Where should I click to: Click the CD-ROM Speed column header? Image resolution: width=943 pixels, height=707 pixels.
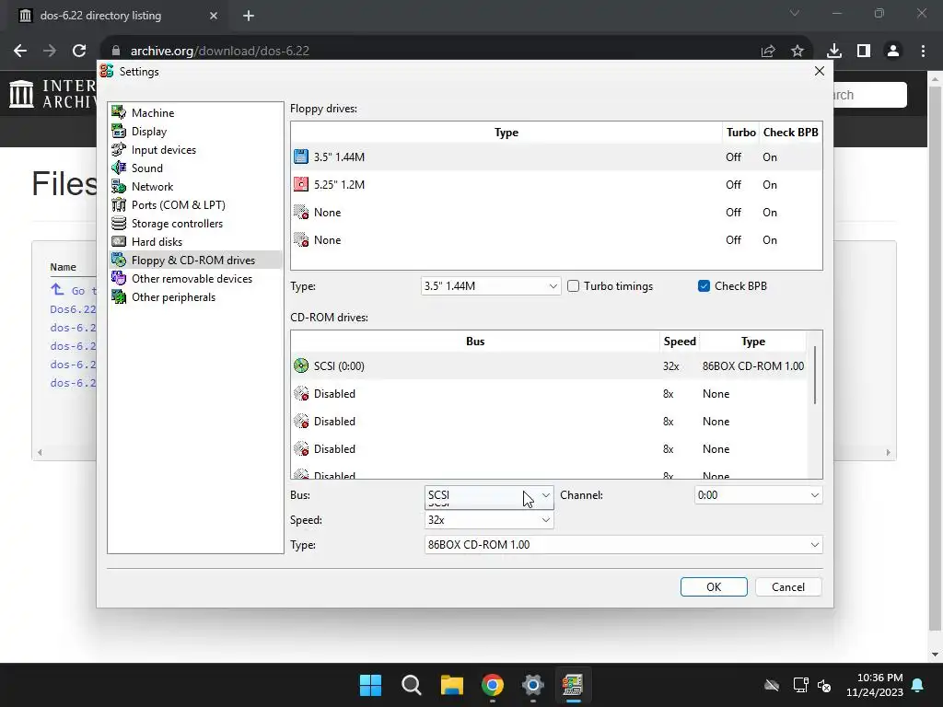tap(680, 342)
